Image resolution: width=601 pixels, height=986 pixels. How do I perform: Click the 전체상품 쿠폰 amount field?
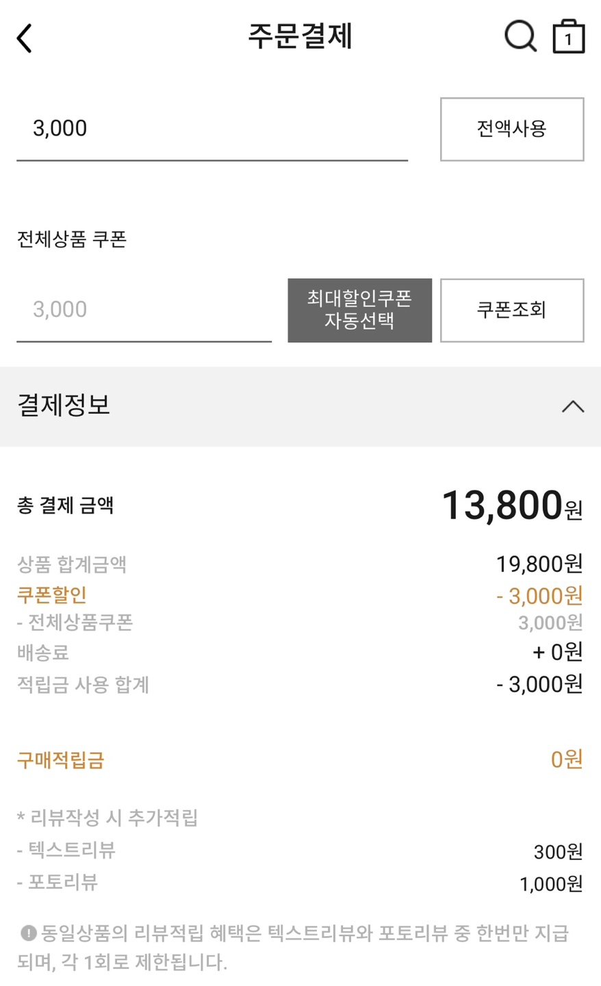click(144, 310)
